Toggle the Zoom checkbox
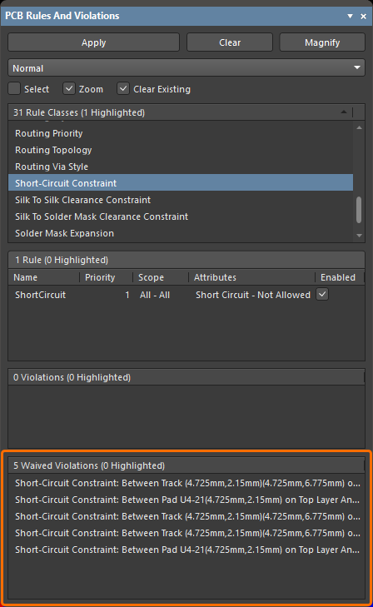Screen dimensions: 373x607 [69, 88]
